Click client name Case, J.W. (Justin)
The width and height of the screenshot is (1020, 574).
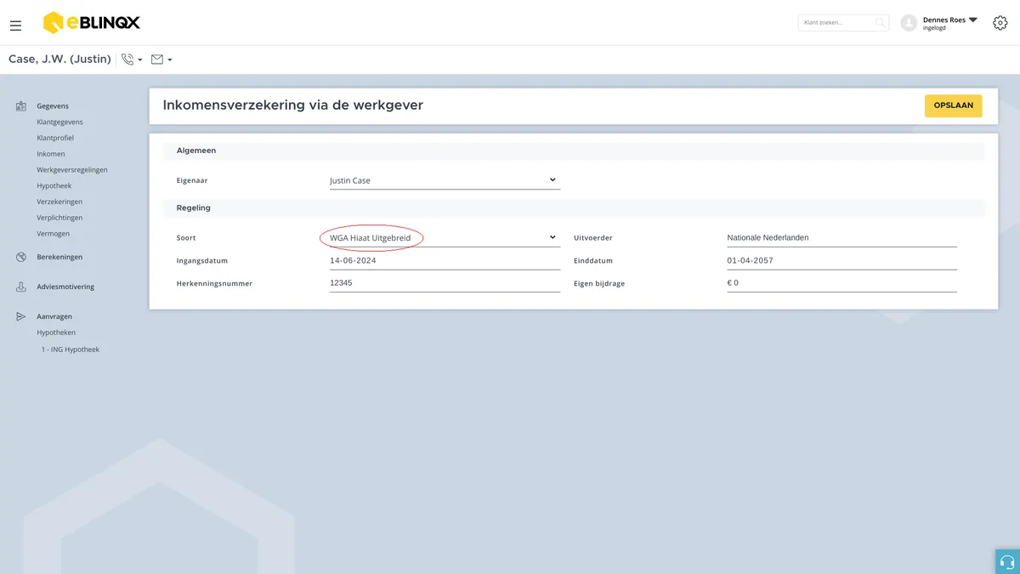click(59, 60)
